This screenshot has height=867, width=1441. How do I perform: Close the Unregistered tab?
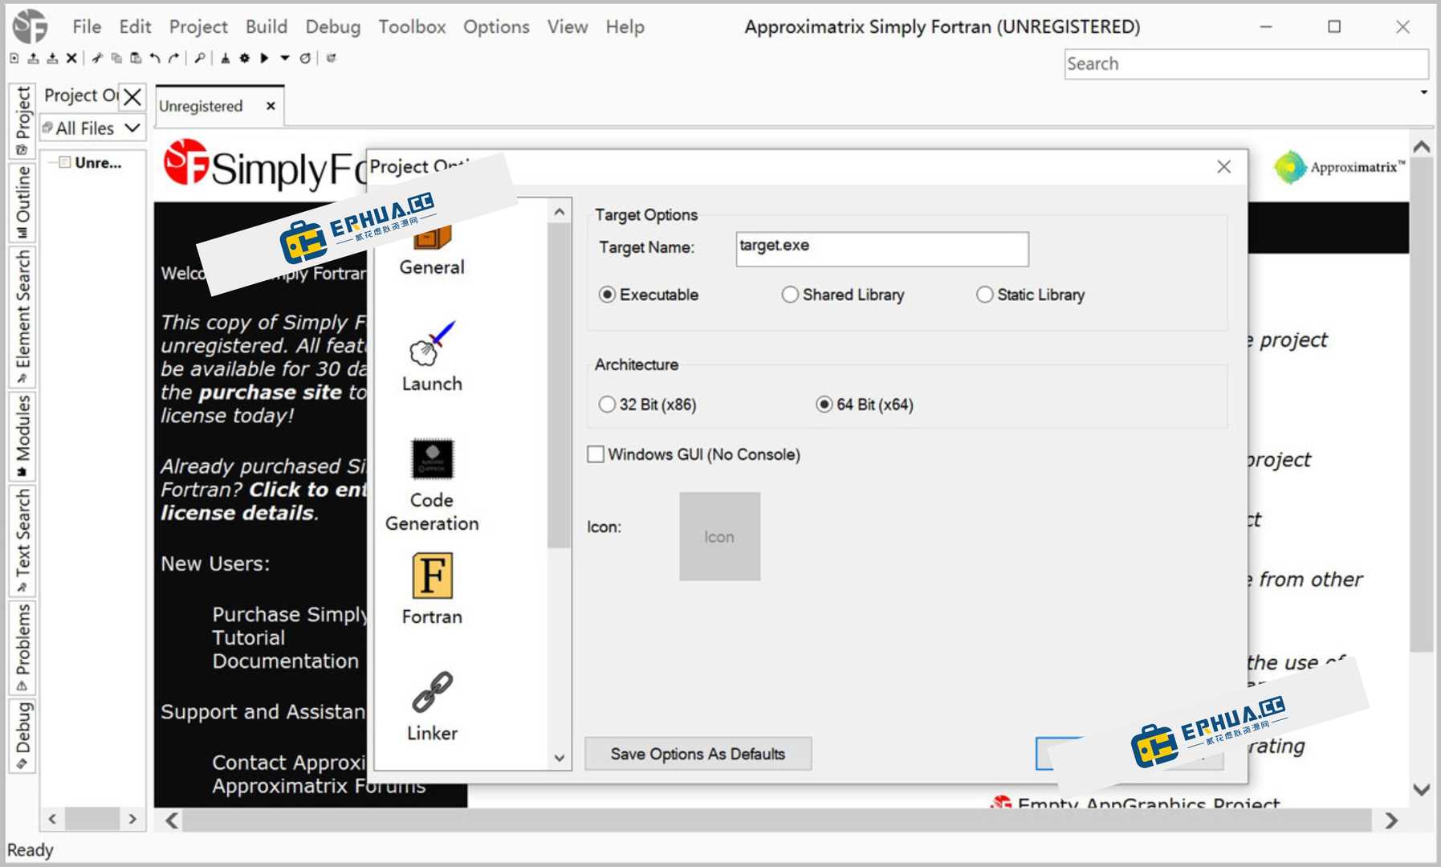tap(271, 106)
